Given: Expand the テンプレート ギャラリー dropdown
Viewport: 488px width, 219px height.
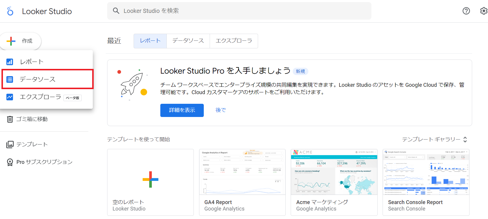Looking at the screenshot, I should tap(435, 140).
